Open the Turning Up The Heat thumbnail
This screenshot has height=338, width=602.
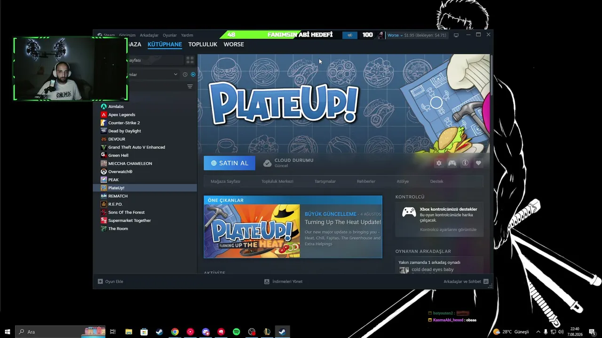(252, 231)
